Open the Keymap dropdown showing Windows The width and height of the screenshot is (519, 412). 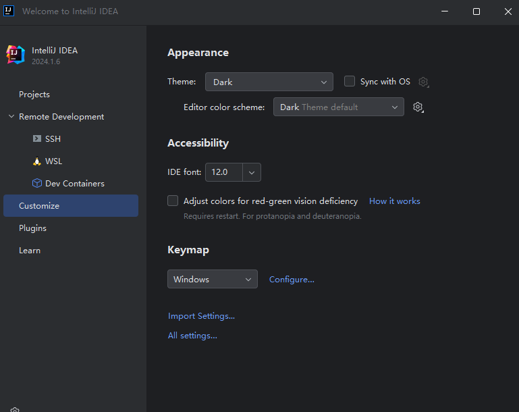pyautogui.click(x=213, y=279)
